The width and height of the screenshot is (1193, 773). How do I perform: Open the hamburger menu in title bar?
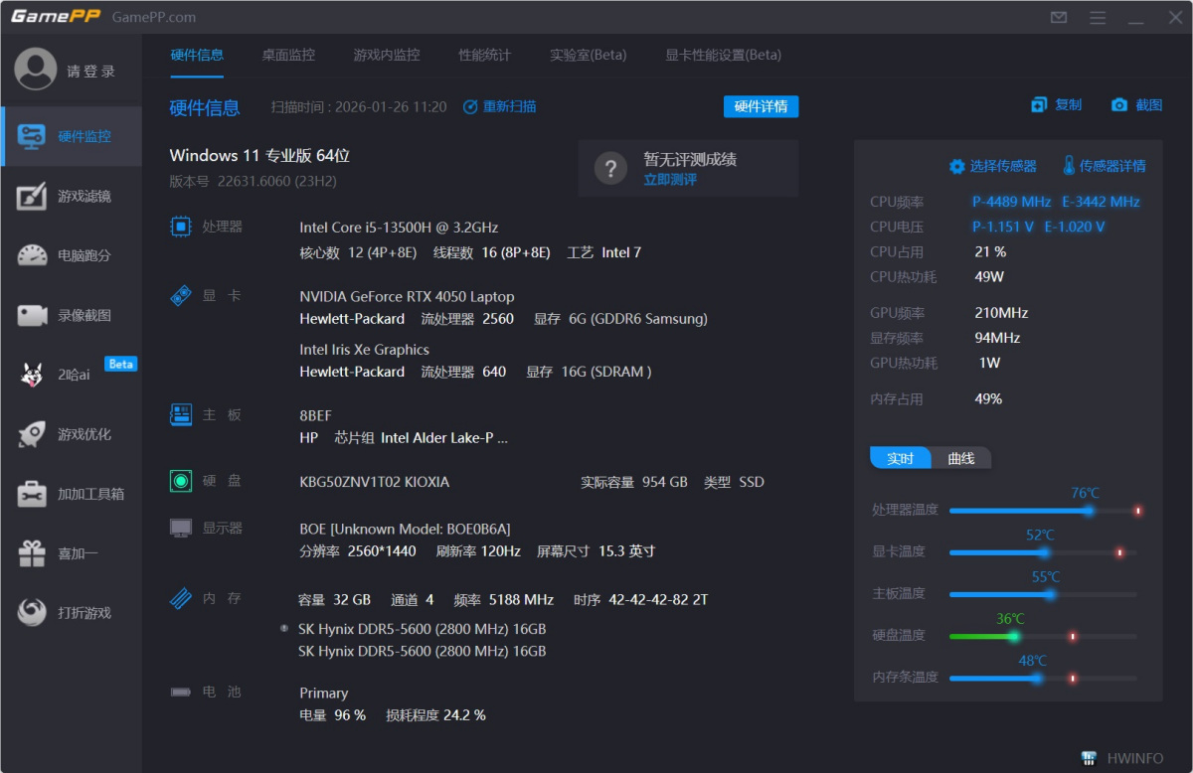pos(1098,17)
